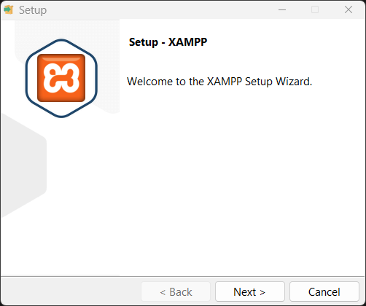Close the Setup wizard window
366x306 pixels.
[x=349, y=9]
